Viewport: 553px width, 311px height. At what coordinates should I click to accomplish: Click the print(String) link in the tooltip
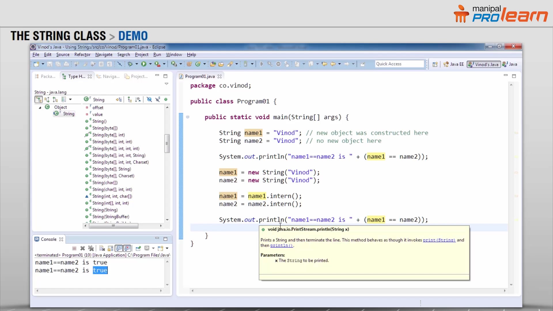point(439,240)
